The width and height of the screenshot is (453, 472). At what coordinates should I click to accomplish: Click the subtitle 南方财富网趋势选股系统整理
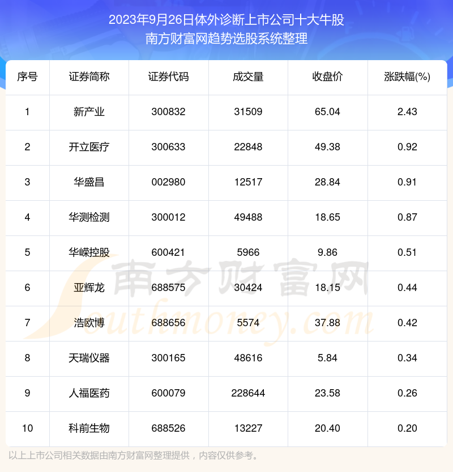point(226,39)
